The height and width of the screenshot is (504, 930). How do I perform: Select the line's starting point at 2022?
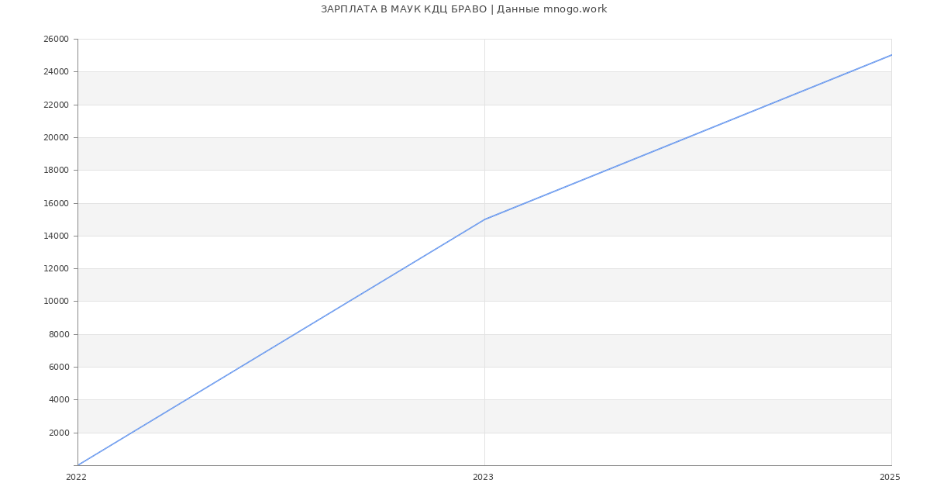pyautogui.click(x=78, y=465)
